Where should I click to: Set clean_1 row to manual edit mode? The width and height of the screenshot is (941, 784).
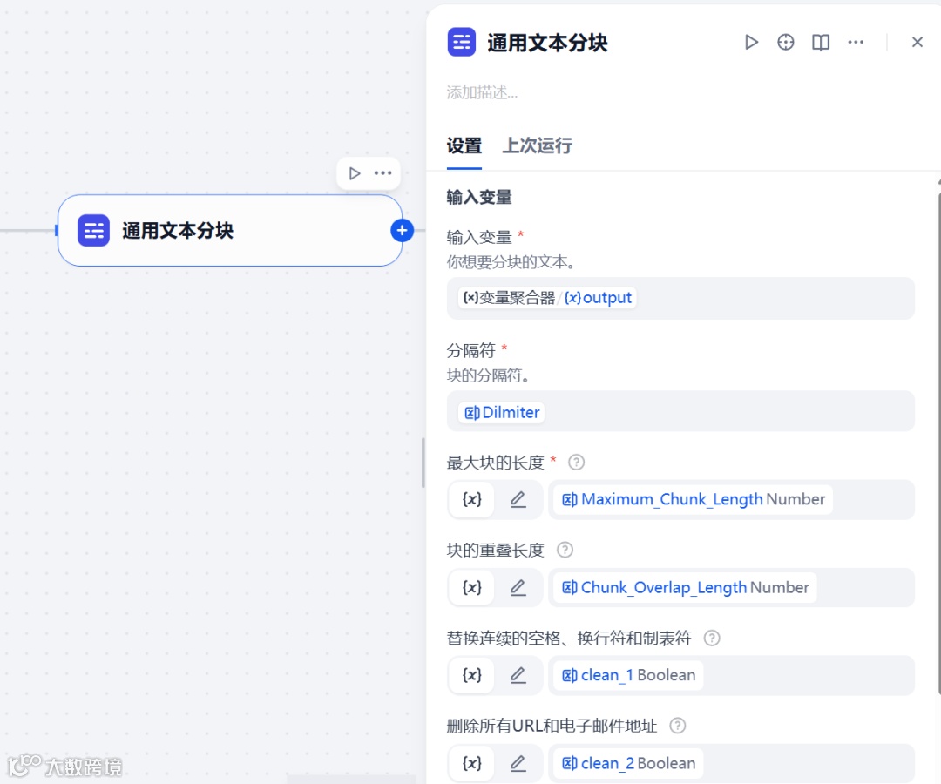518,675
